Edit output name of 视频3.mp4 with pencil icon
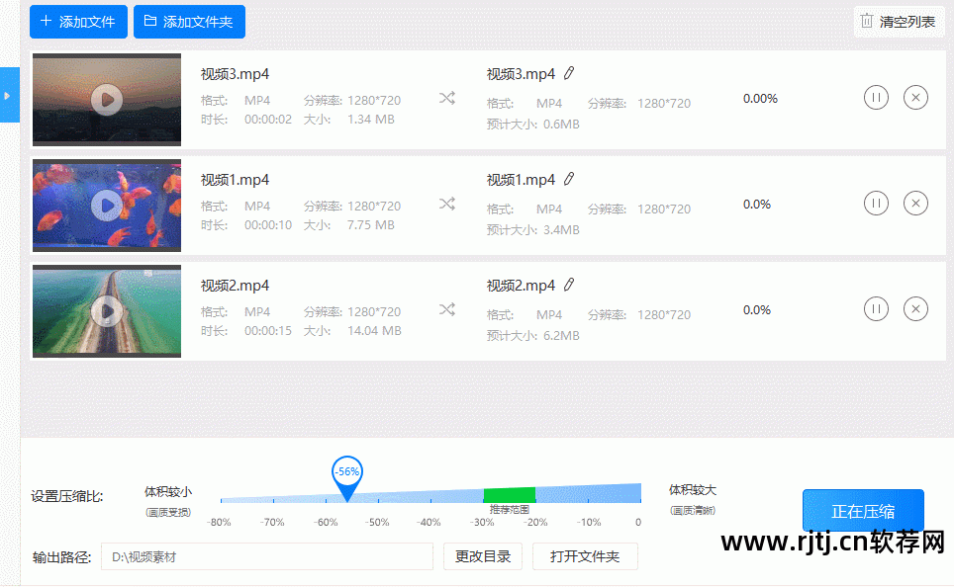Image resolution: width=954 pixels, height=587 pixels. 569,73
